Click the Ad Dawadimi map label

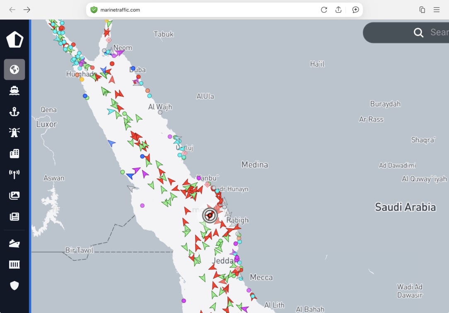397,165
